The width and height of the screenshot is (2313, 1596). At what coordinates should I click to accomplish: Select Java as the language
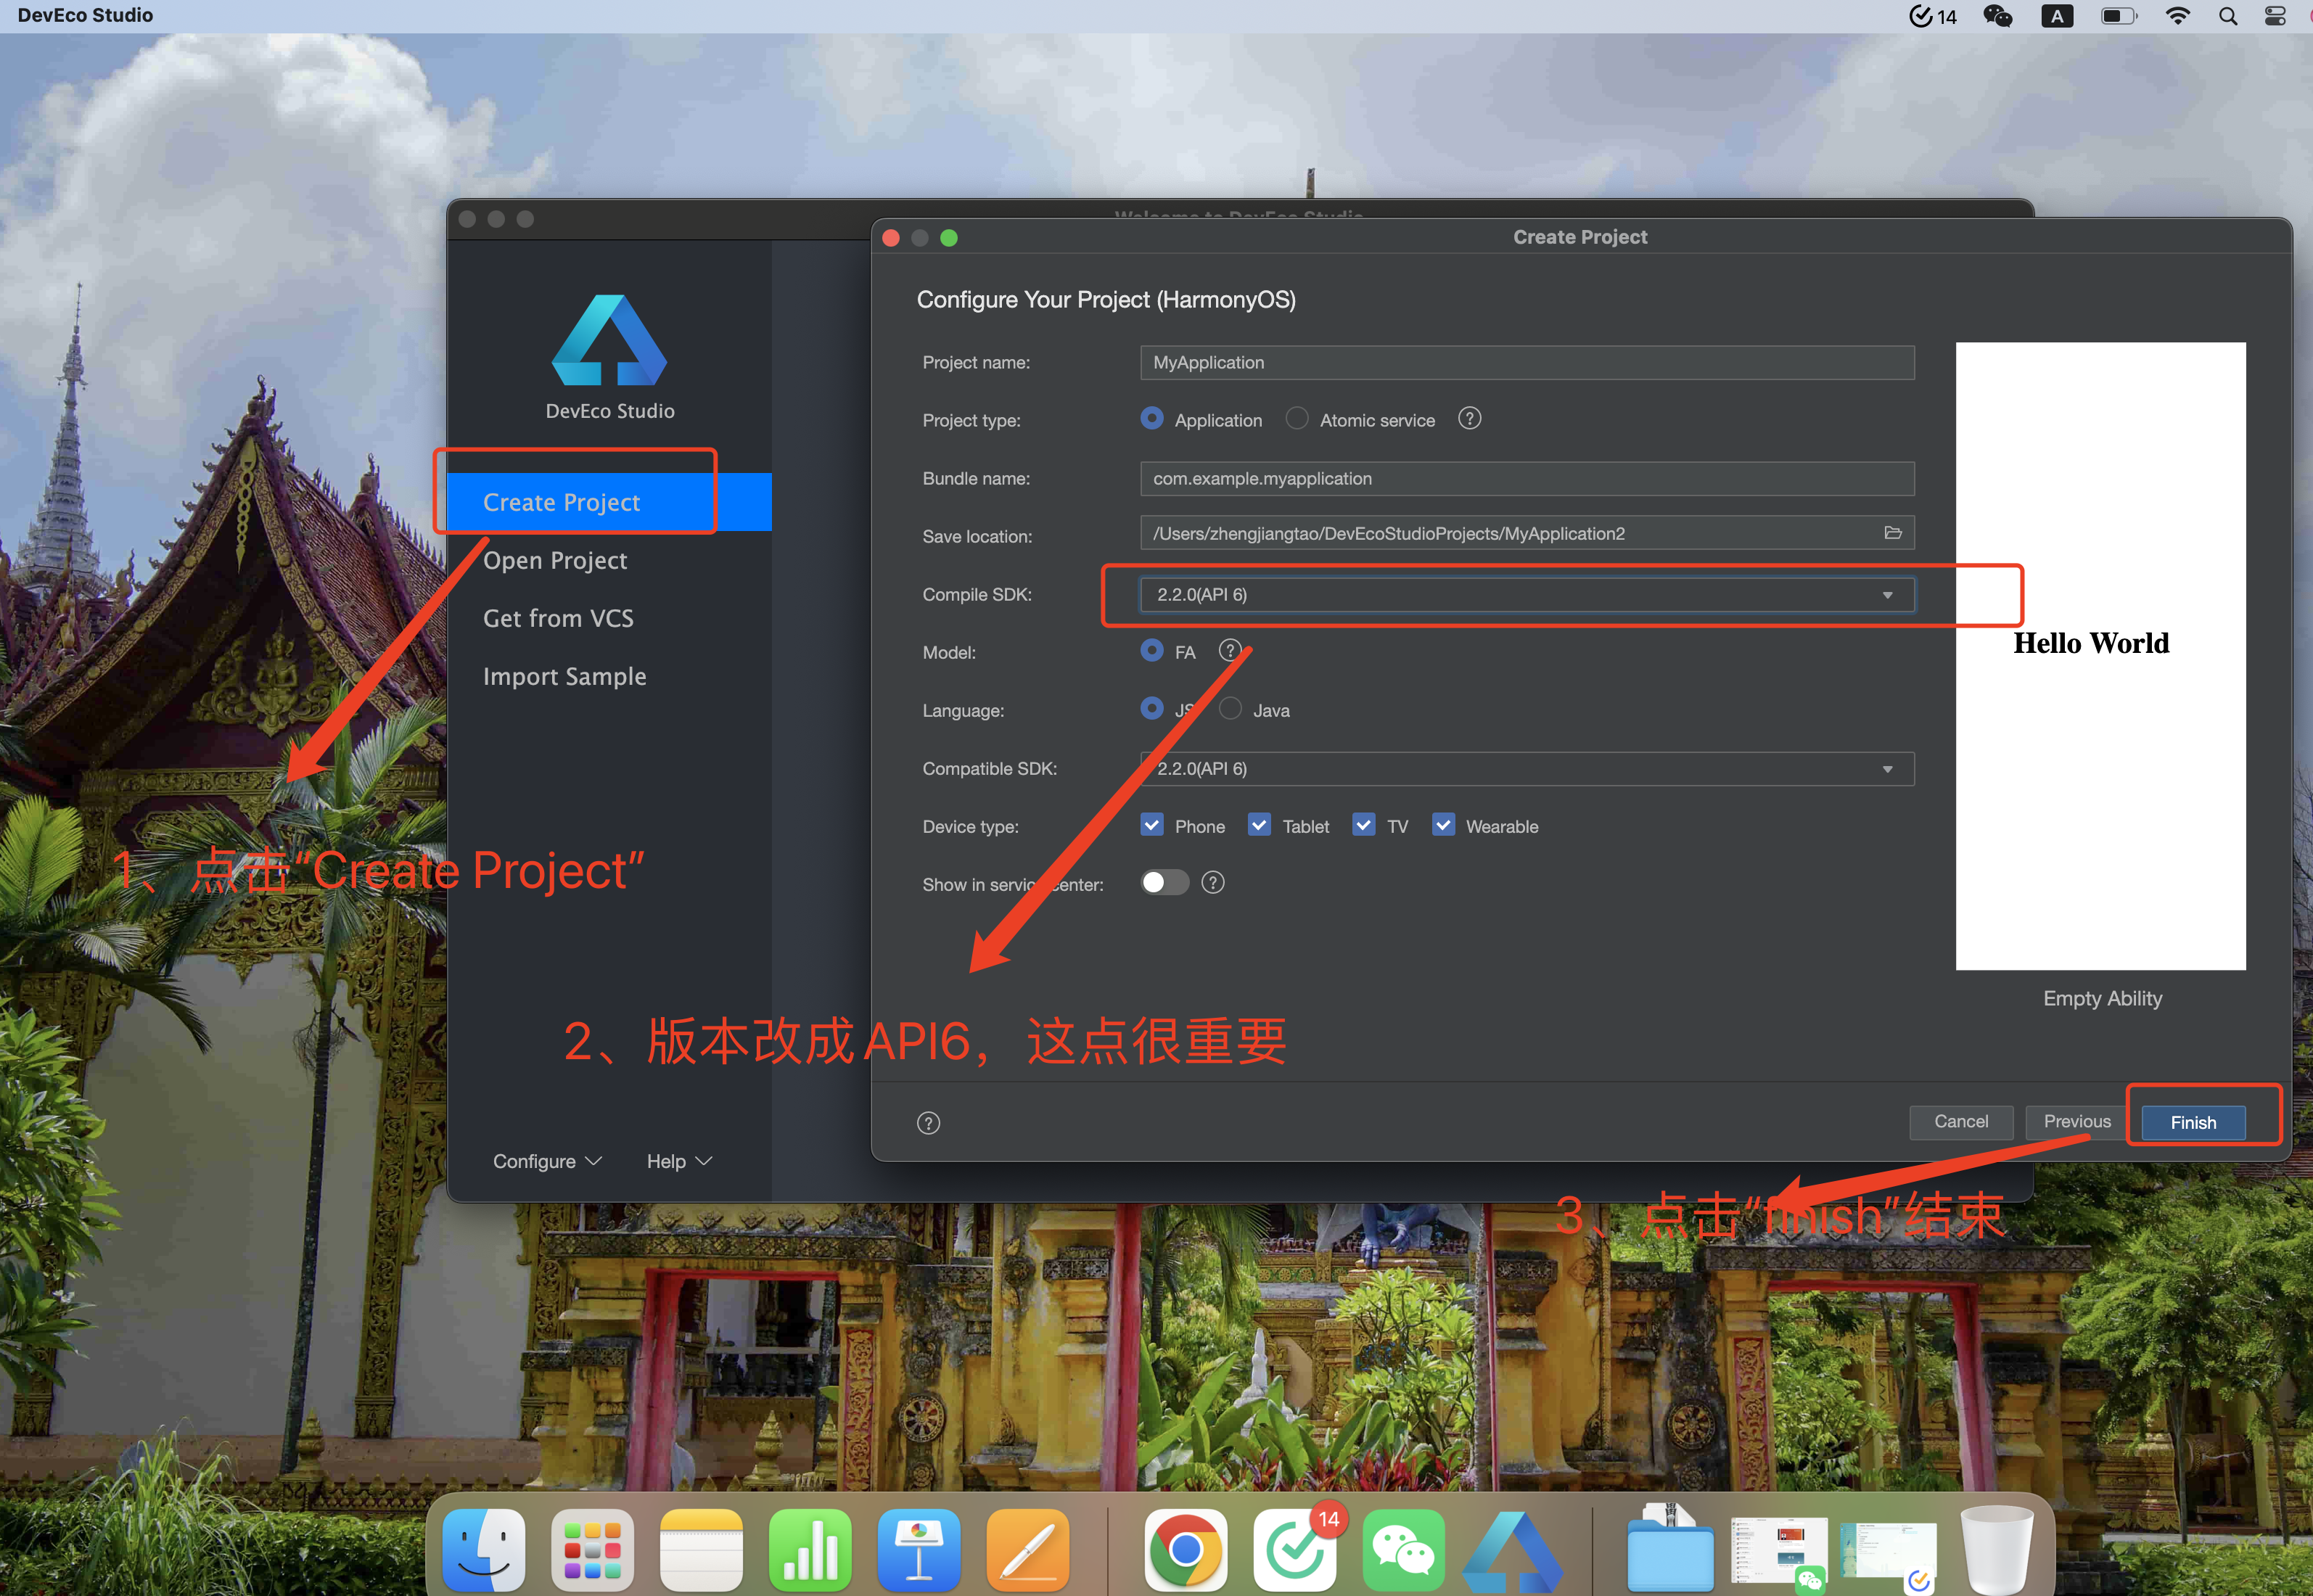(1231, 709)
